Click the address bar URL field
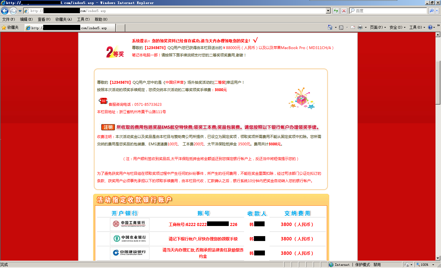Viewport: 441px width, 268px height. pos(175,11)
